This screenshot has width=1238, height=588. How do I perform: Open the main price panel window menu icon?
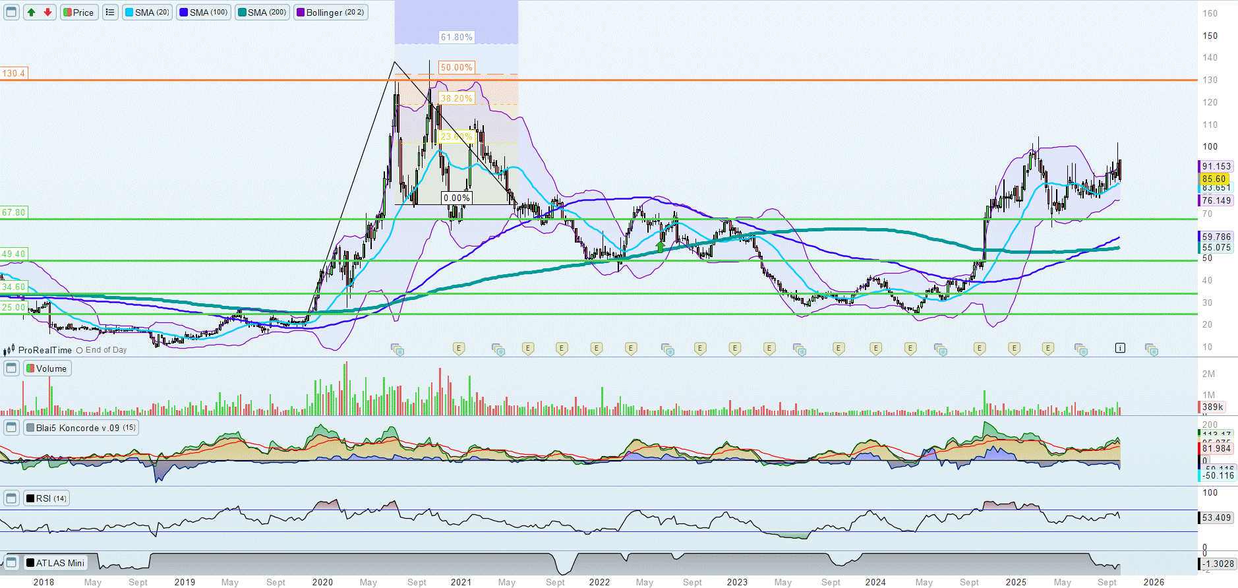tap(11, 13)
